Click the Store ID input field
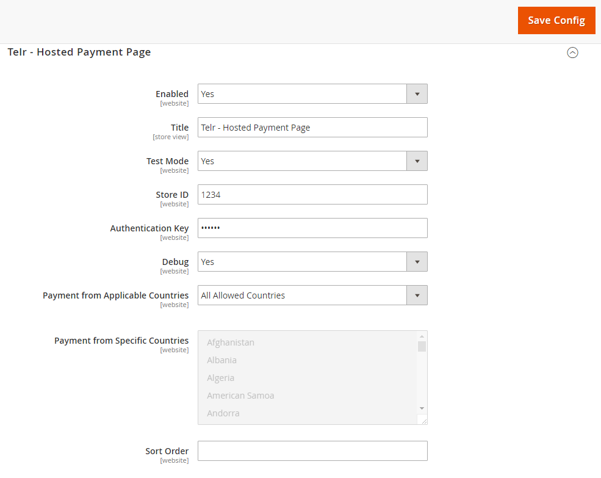The image size is (601, 478). [x=312, y=195]
